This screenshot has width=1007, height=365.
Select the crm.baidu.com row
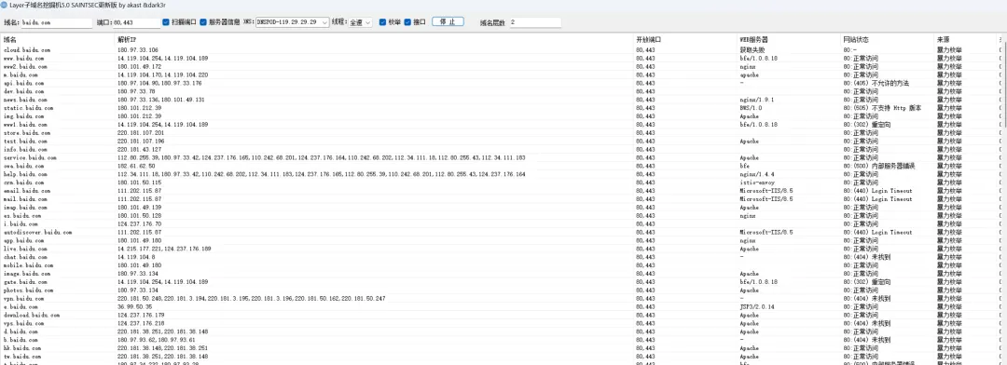tap(501, 182)
